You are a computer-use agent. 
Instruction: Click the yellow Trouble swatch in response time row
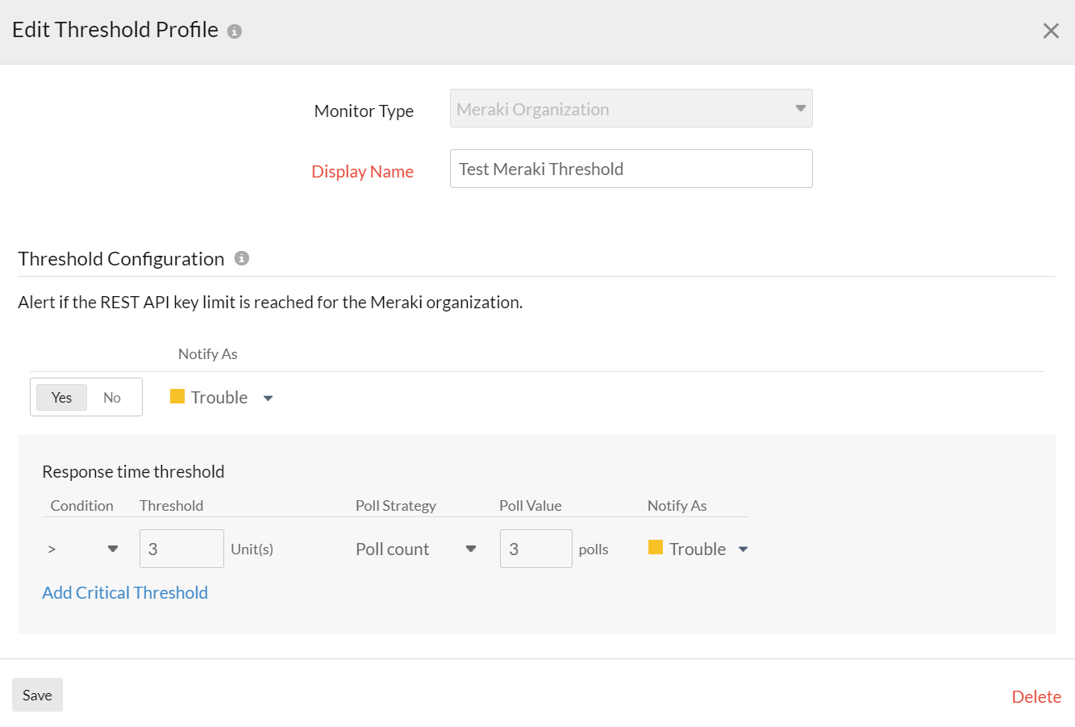click(656, 548)
